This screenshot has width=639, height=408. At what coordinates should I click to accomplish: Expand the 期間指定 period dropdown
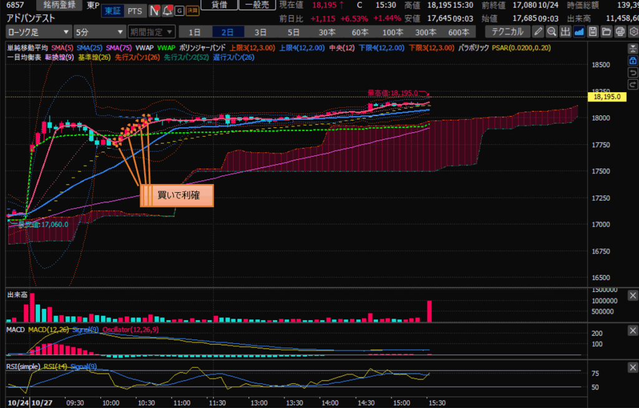pos(149,31)
